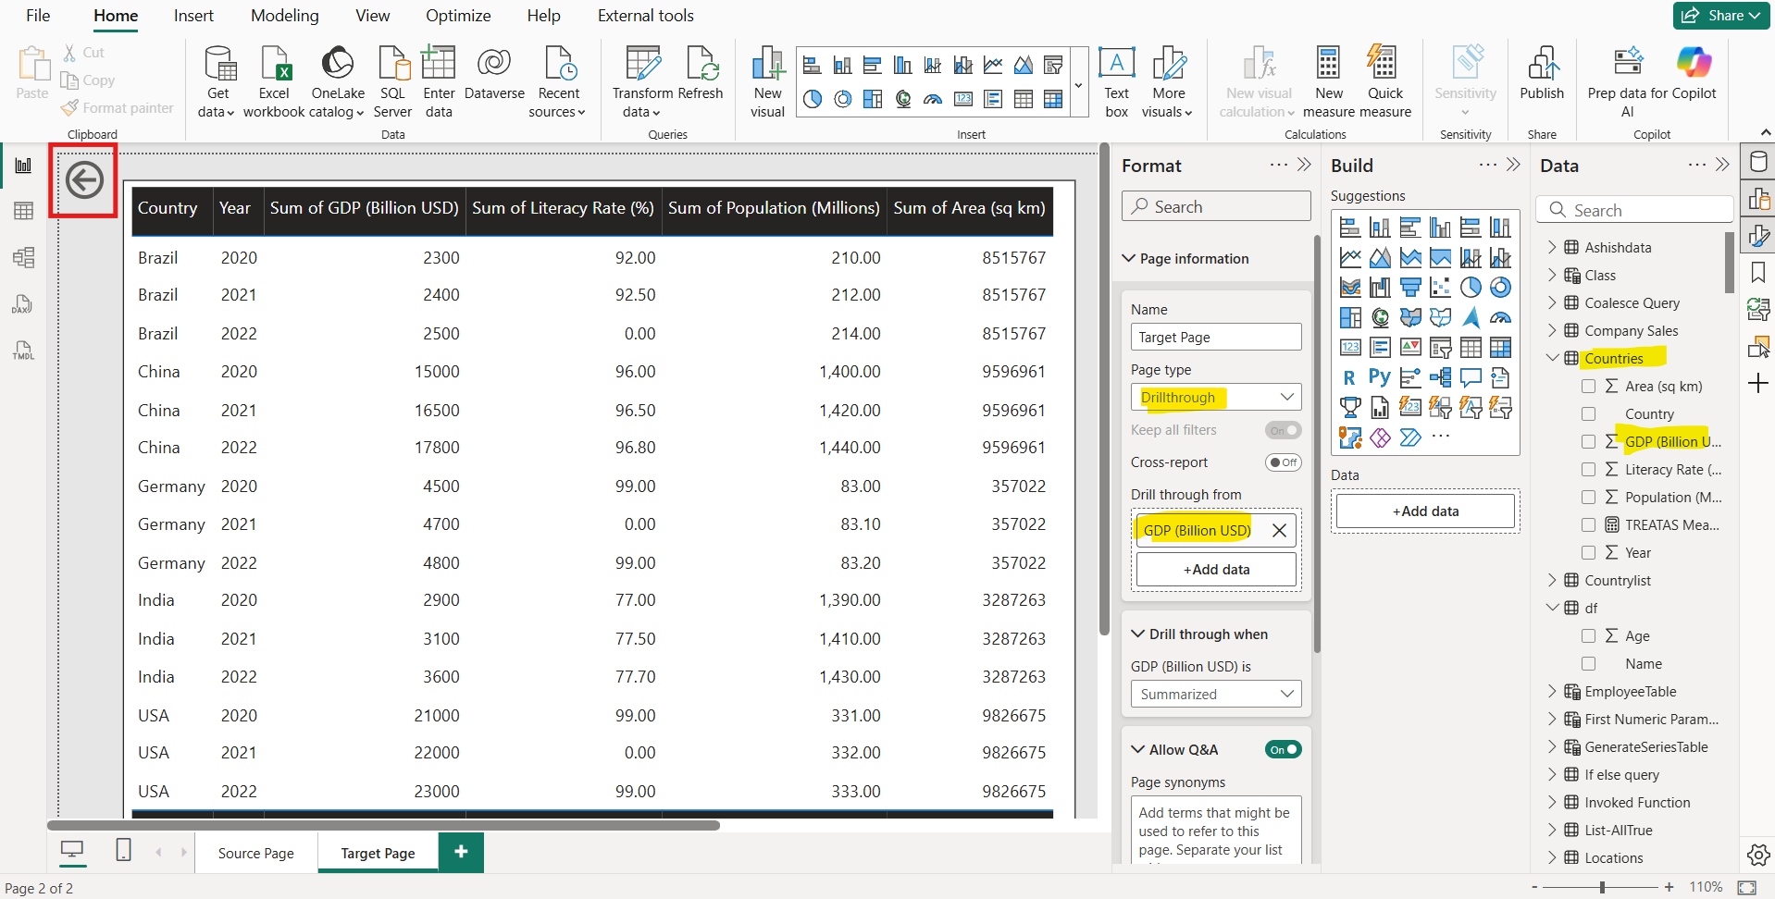Expand the Company Sales table
Screen dimensions: 1775x899
(x=1553, y=330)
